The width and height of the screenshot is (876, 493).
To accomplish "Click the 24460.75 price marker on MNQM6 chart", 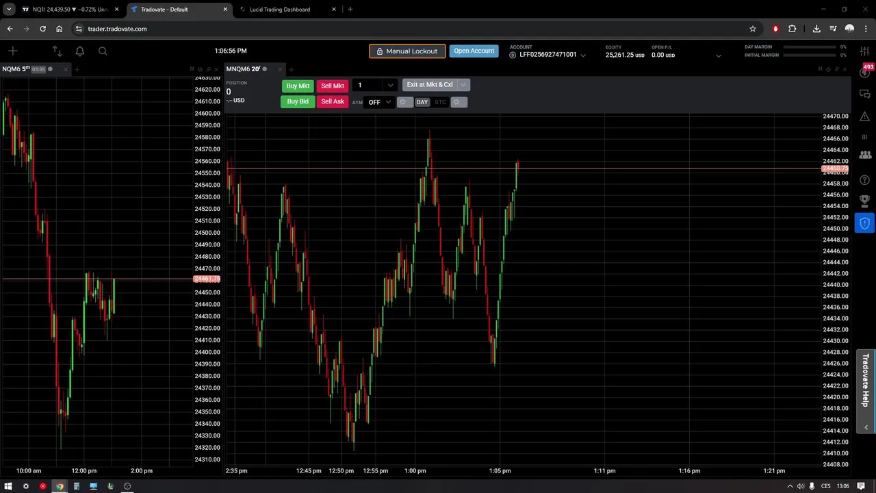I will 835,168.
